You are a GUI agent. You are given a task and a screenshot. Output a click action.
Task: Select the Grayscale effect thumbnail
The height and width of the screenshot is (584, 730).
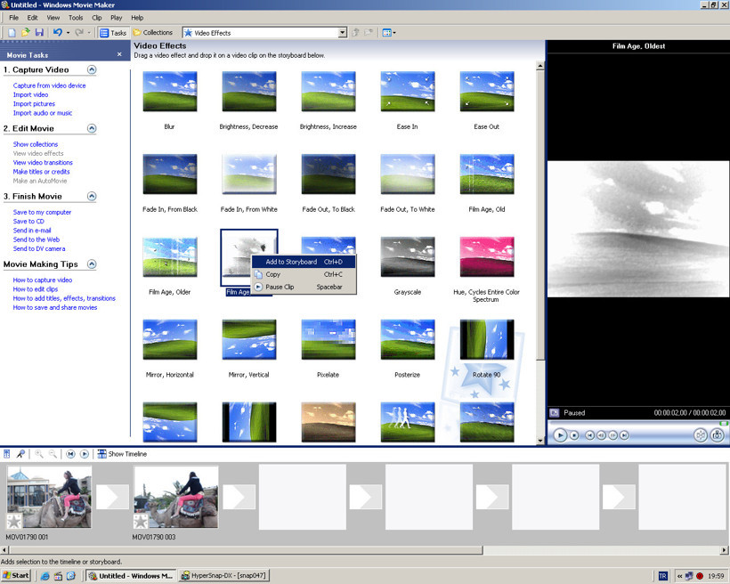[x=408, y=256]
